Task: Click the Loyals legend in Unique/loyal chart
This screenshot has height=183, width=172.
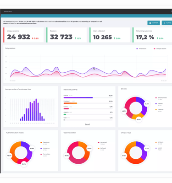Action: tap(159, 148)
